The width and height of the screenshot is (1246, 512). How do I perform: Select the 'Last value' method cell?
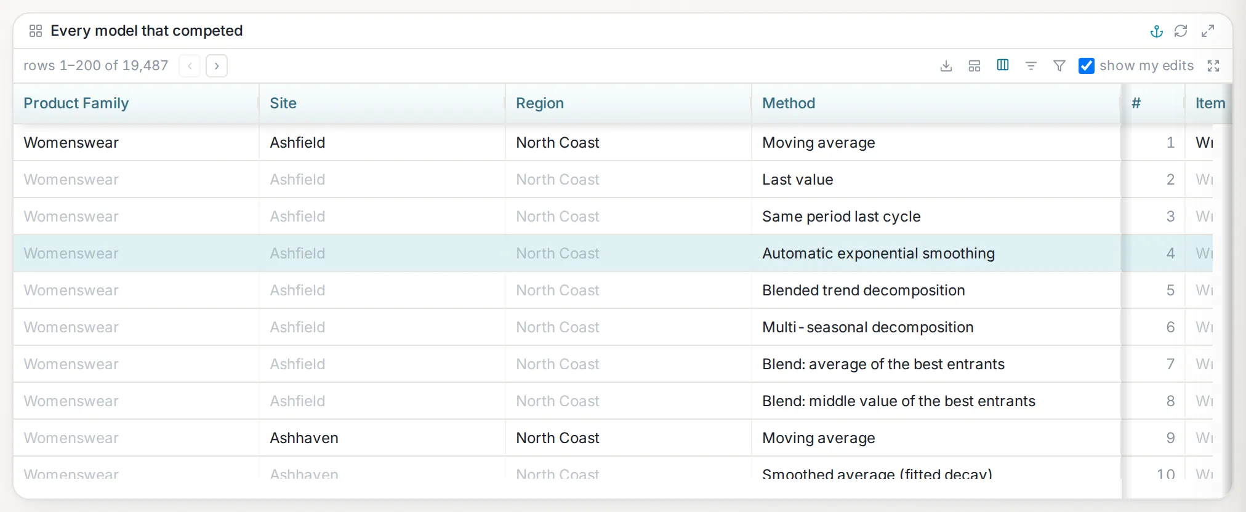click(936, 179)
